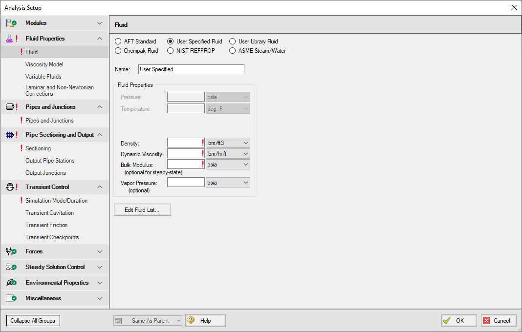Select the ASME Steam/Water option
The height and width of the screenshot is (332, 522).
click(x=232, y=50)
